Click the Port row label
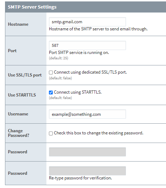Screen dimensions: 166x188 12,51
